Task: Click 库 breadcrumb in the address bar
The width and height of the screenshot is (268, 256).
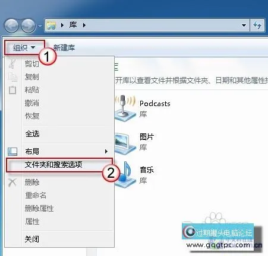Action: click(73, 25)
